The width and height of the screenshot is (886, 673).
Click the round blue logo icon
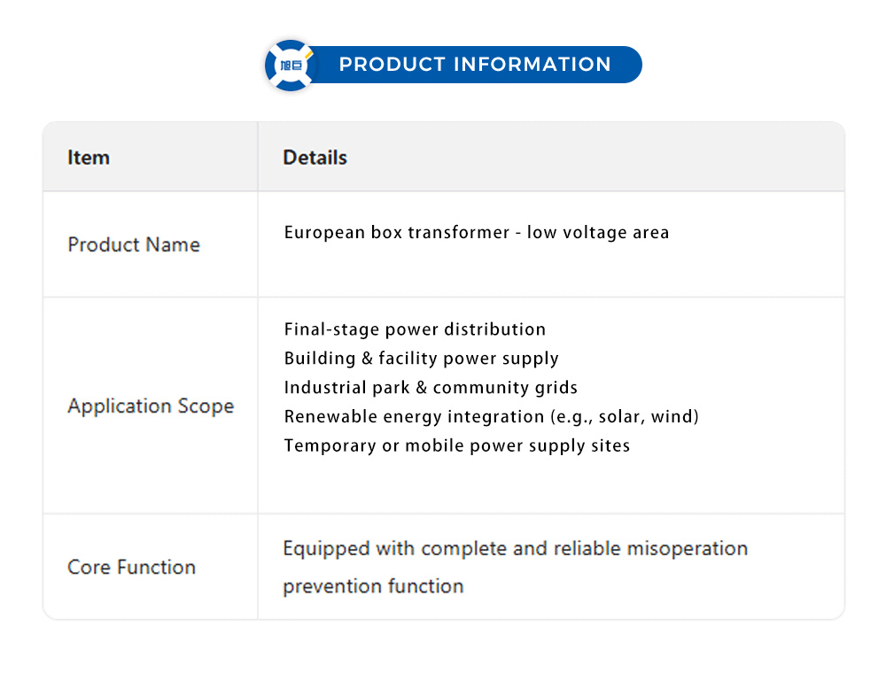(x=291, y=65)
